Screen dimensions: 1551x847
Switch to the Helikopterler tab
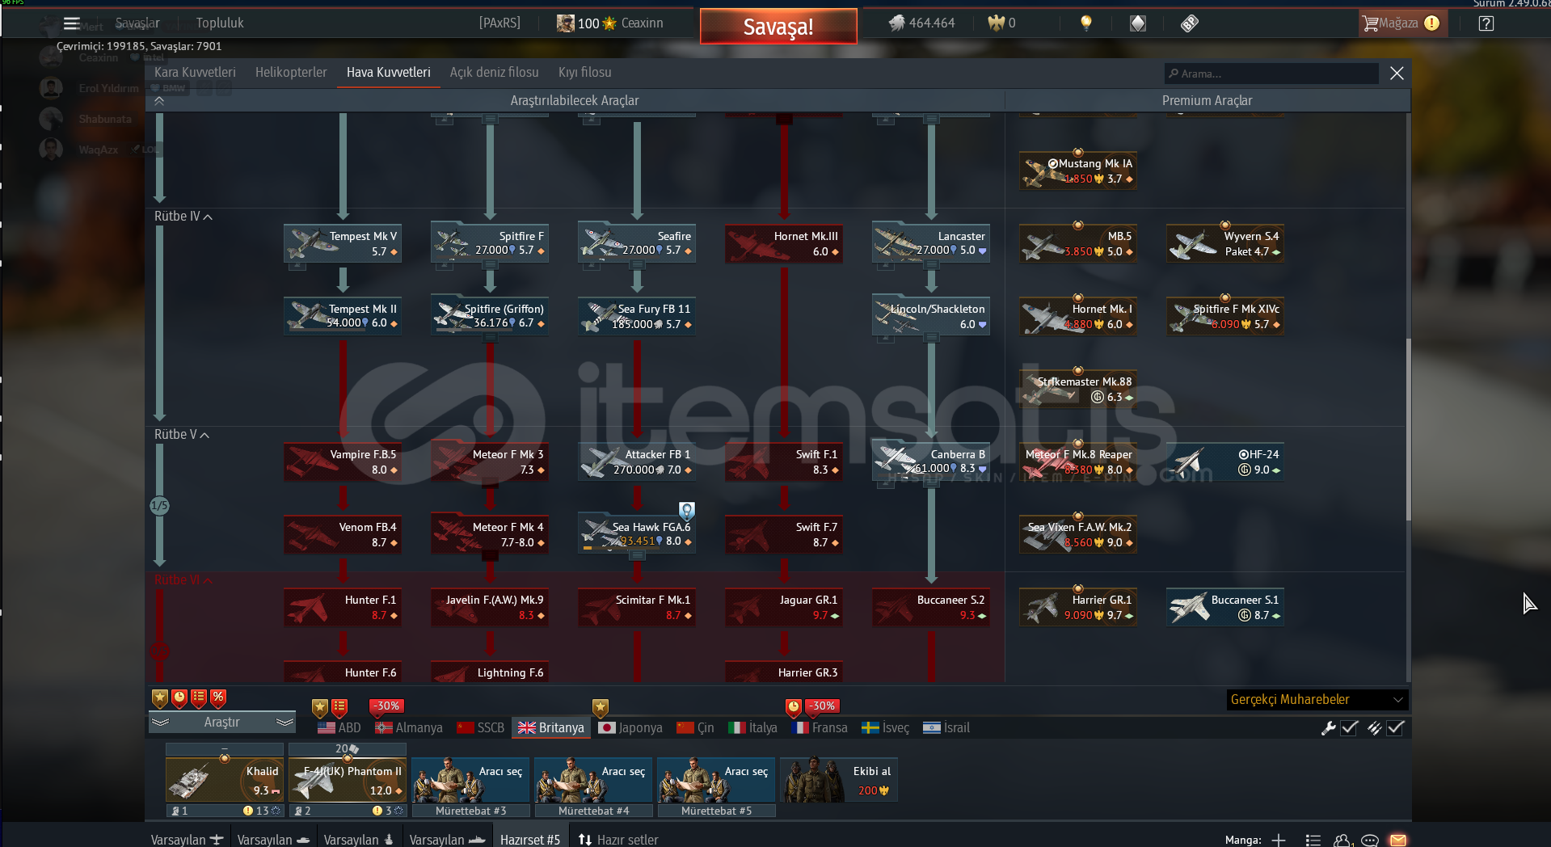coord(291,73)
